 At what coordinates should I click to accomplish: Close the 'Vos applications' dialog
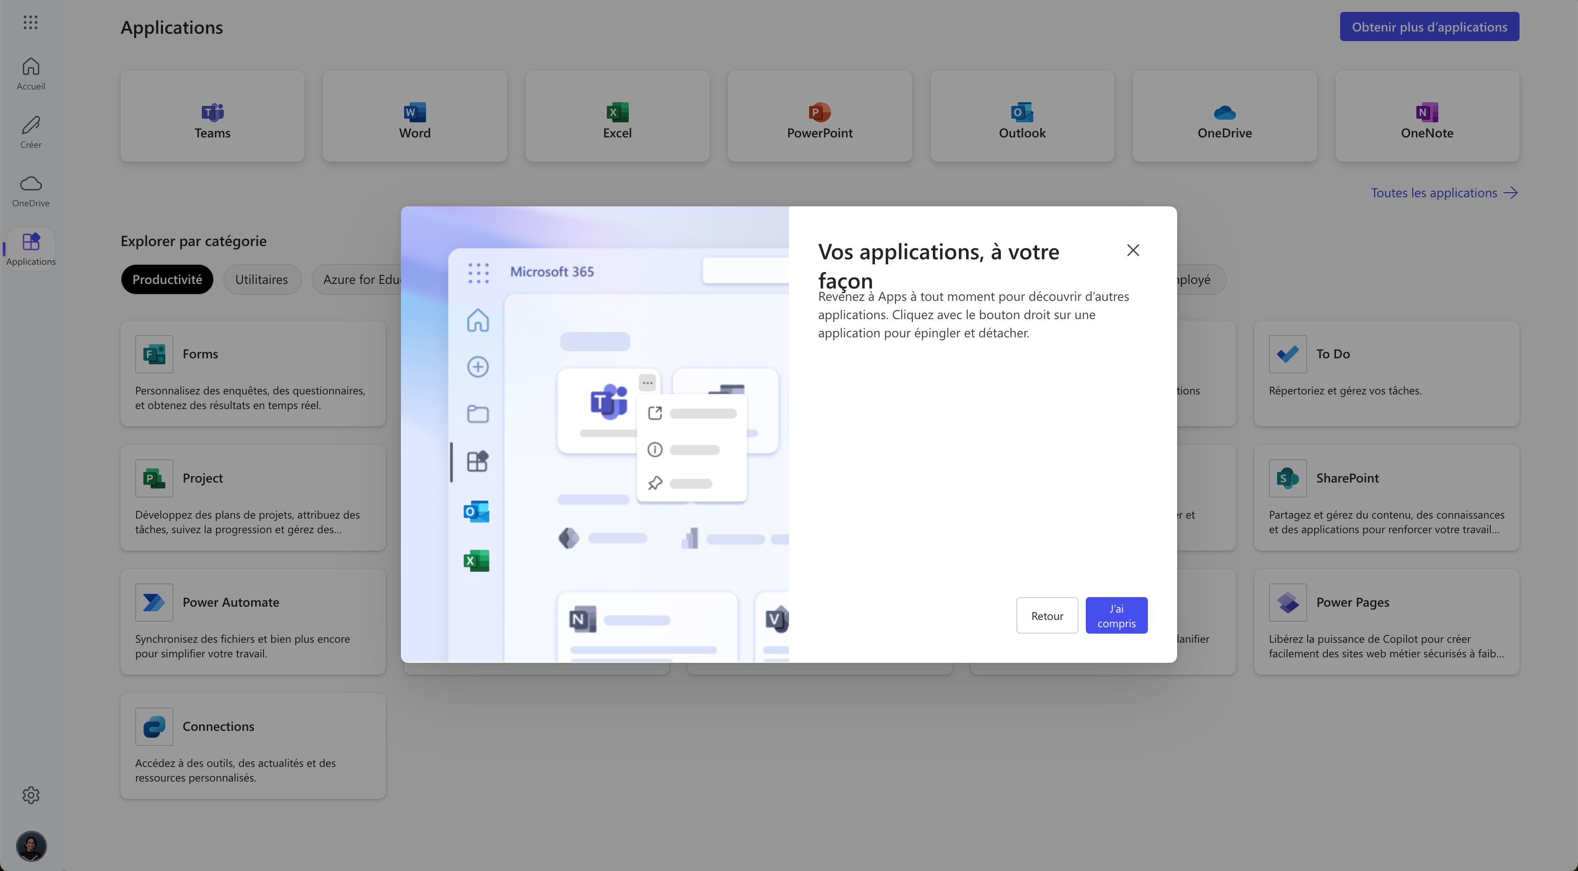[x=1133, y=250]
